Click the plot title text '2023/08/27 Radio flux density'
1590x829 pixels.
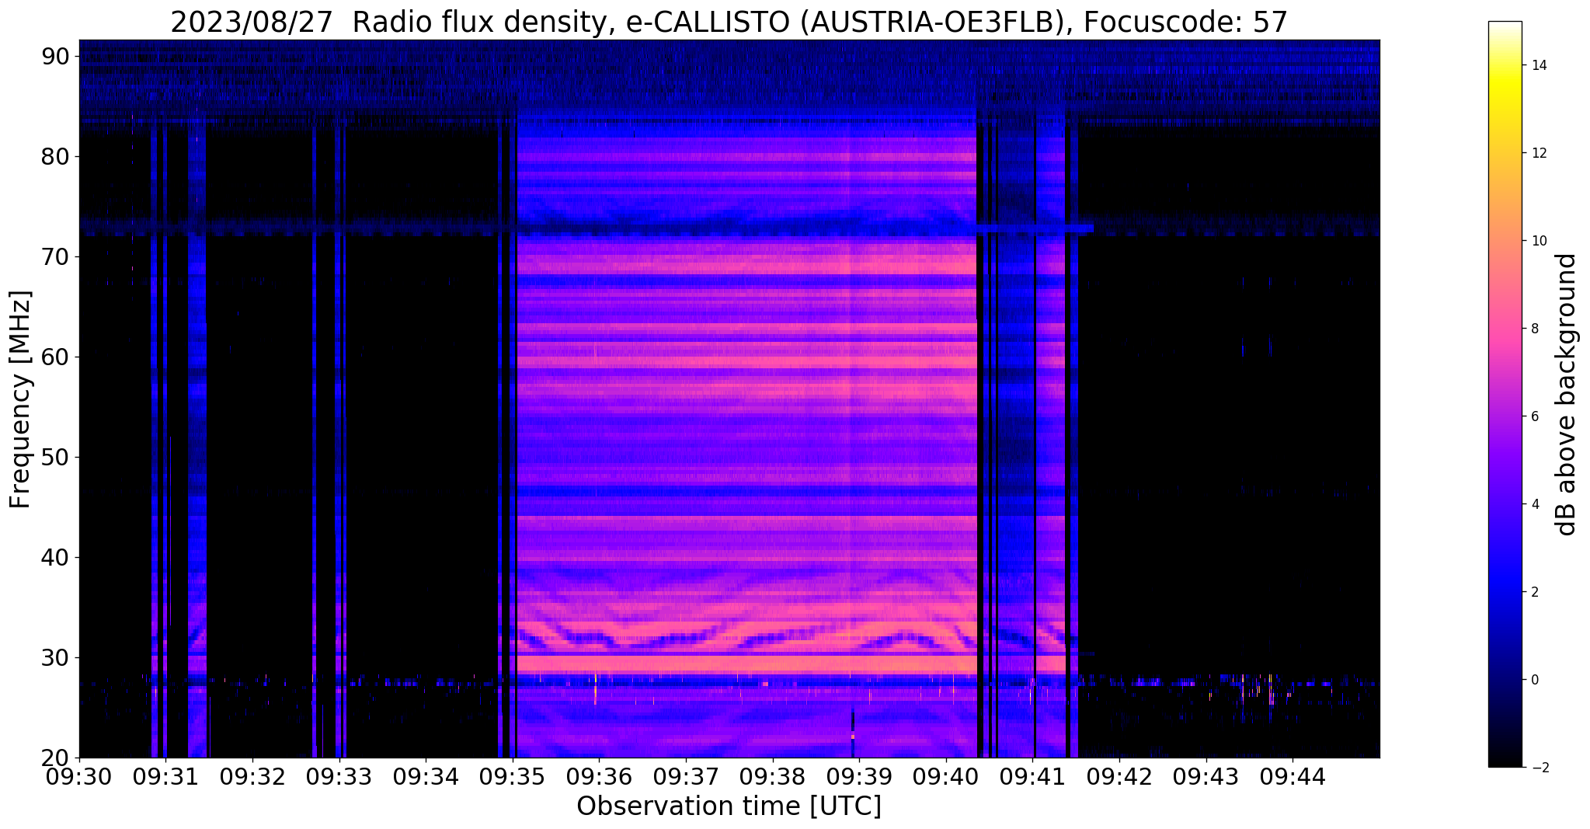pos(391,22)
